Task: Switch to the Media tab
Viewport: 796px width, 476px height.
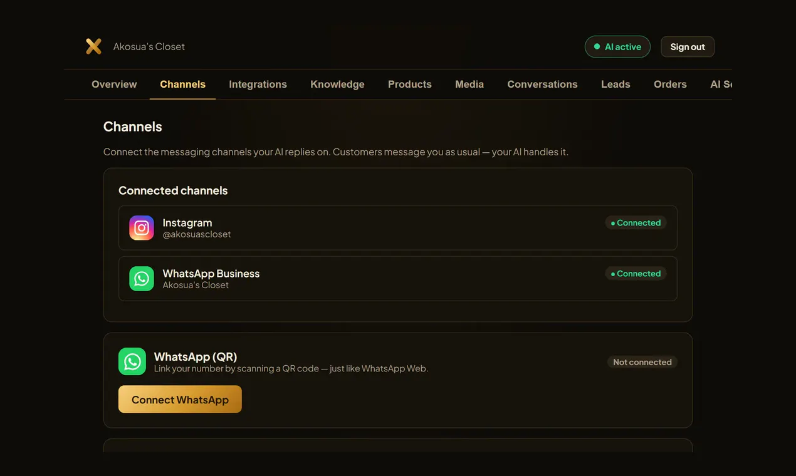Action: [469, 84]
